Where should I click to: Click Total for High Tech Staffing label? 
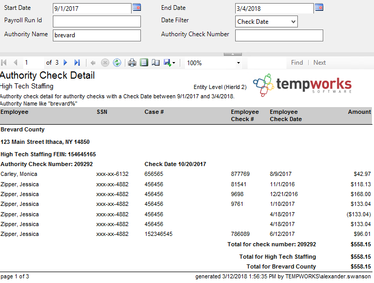pyautogui.click(x=278, y=257)
